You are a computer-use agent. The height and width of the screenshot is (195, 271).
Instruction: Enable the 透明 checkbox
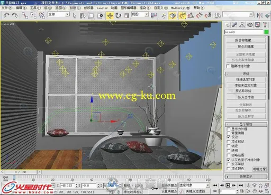click(228, 151)
